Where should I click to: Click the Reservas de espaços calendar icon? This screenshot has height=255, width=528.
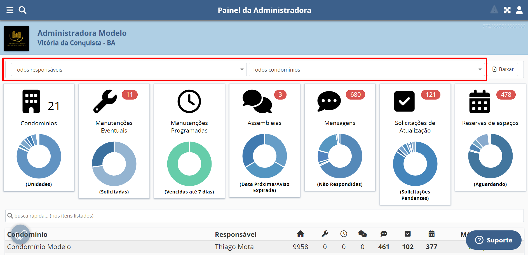pyautogui.click(x=480, y=101)
